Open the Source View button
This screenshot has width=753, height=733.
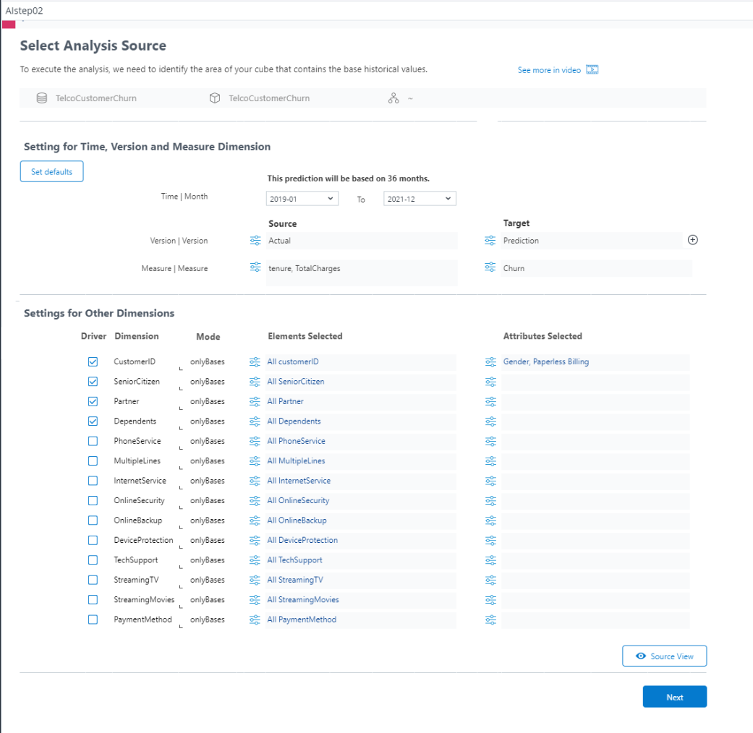[664, 656]
